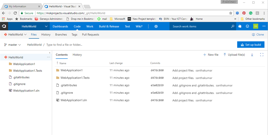The width and height of the screenshot is (268, 135).
Task: Click the feedback smiley face icon
Action: (x=247, y=26)
